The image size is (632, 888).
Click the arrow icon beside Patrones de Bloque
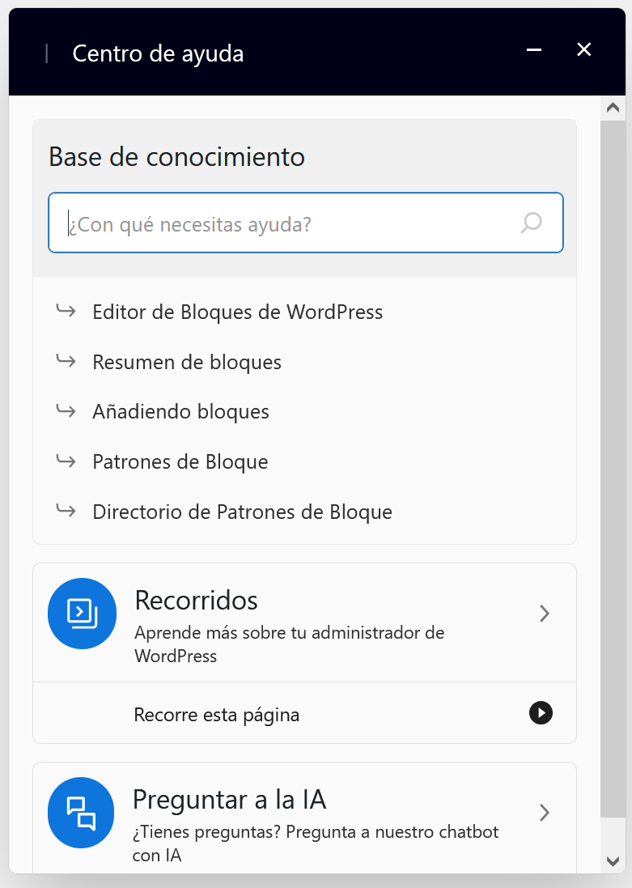66,461
